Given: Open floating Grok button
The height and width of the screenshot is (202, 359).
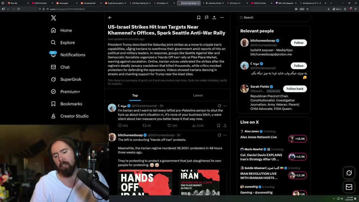Looking at the screenshot, I should [x=349, y=173].
